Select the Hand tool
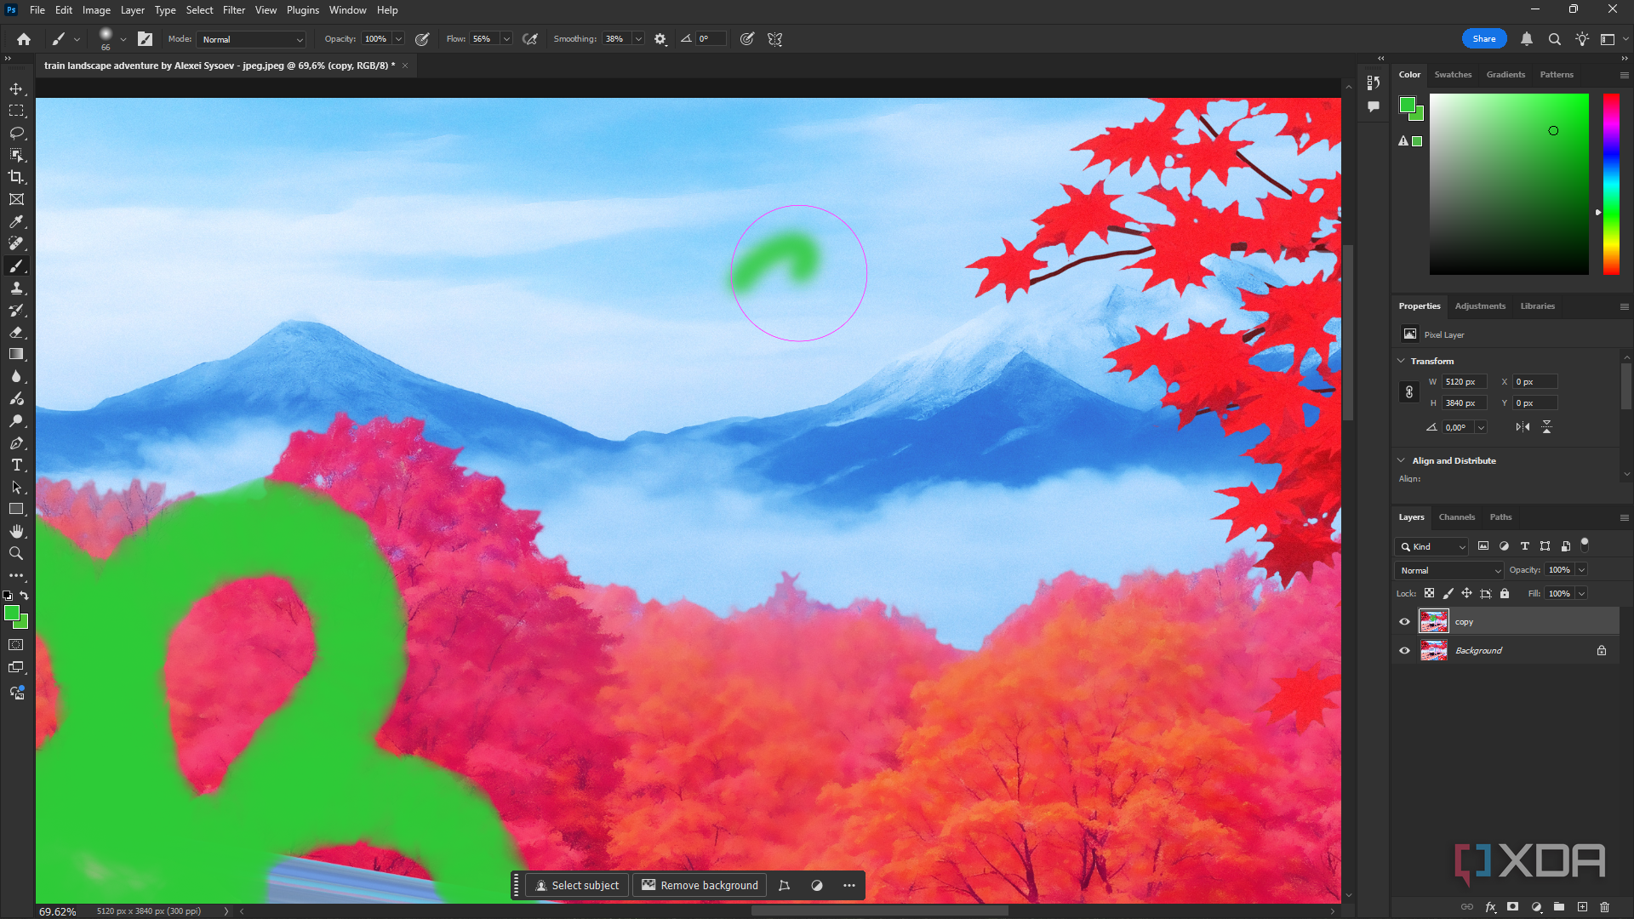This screenshot has width=1634, height=919. (16, 531)
